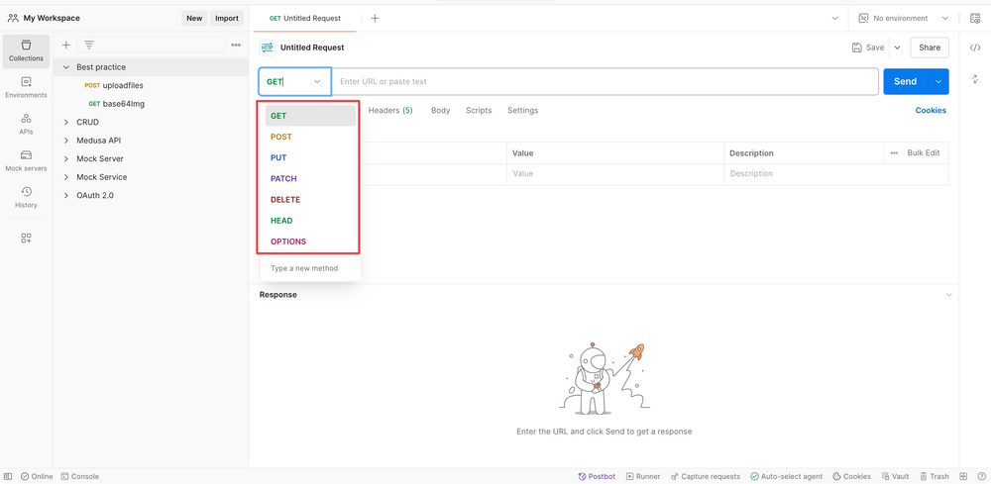Screen dimensions: 991x484
Task: Collapse the Best practice collection
Action: coord(66,67)
